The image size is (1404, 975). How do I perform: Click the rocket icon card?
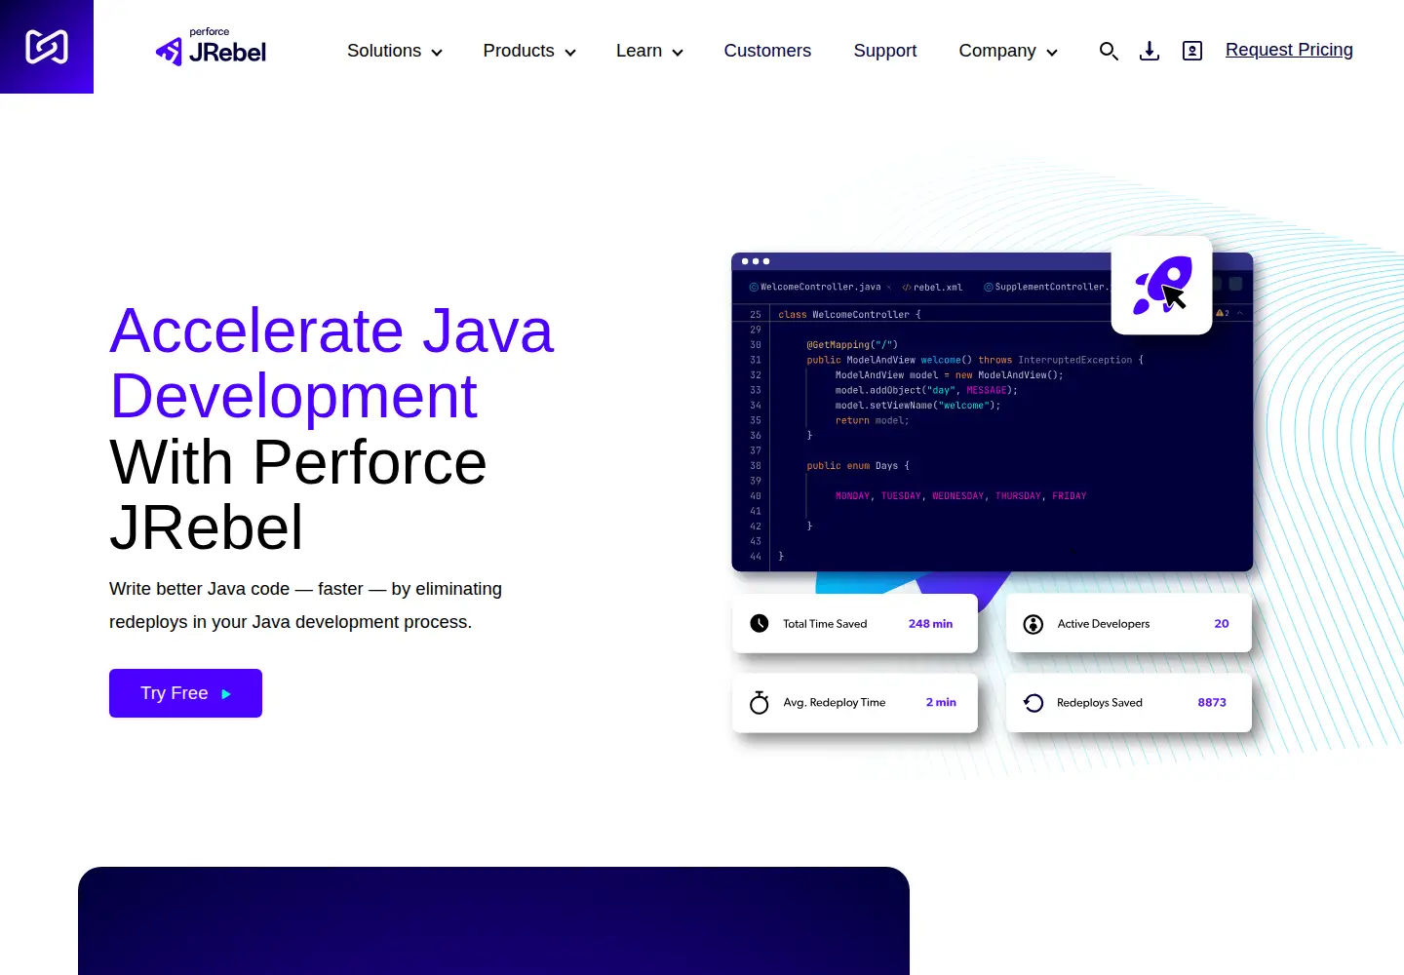pos(1162,286)
